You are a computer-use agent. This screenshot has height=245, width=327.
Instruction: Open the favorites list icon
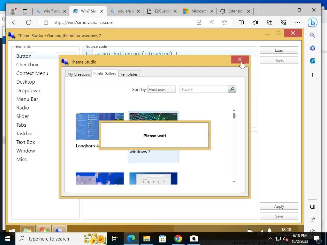point(255,22)
